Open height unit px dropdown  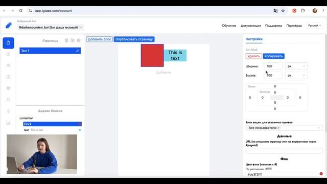click(296, 75)
